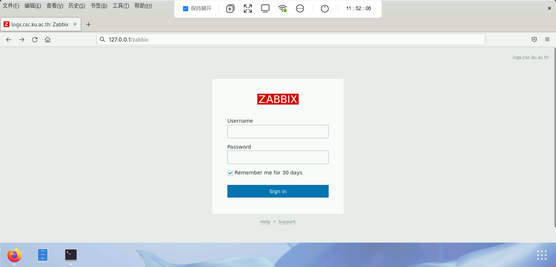Open the file manager from the dock
Image resolution: width=556 pixels, height=267 pixels.
[43, 255]
